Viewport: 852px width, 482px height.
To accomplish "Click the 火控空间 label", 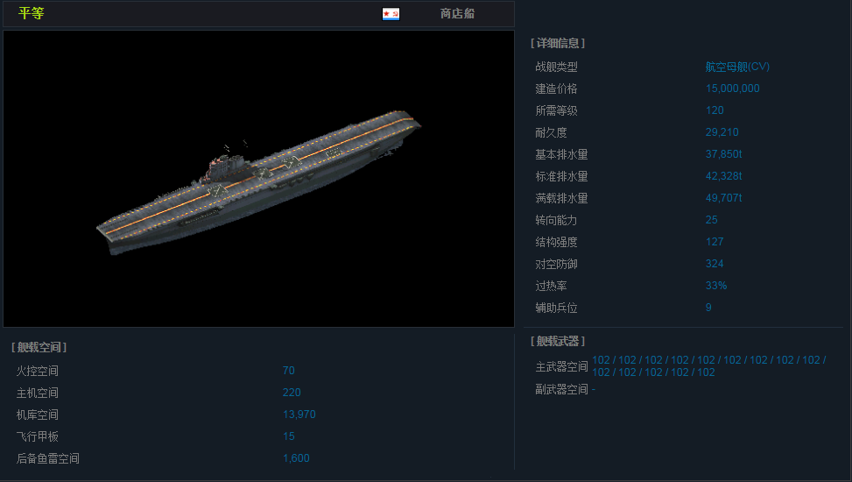I will tap(38, 371).
